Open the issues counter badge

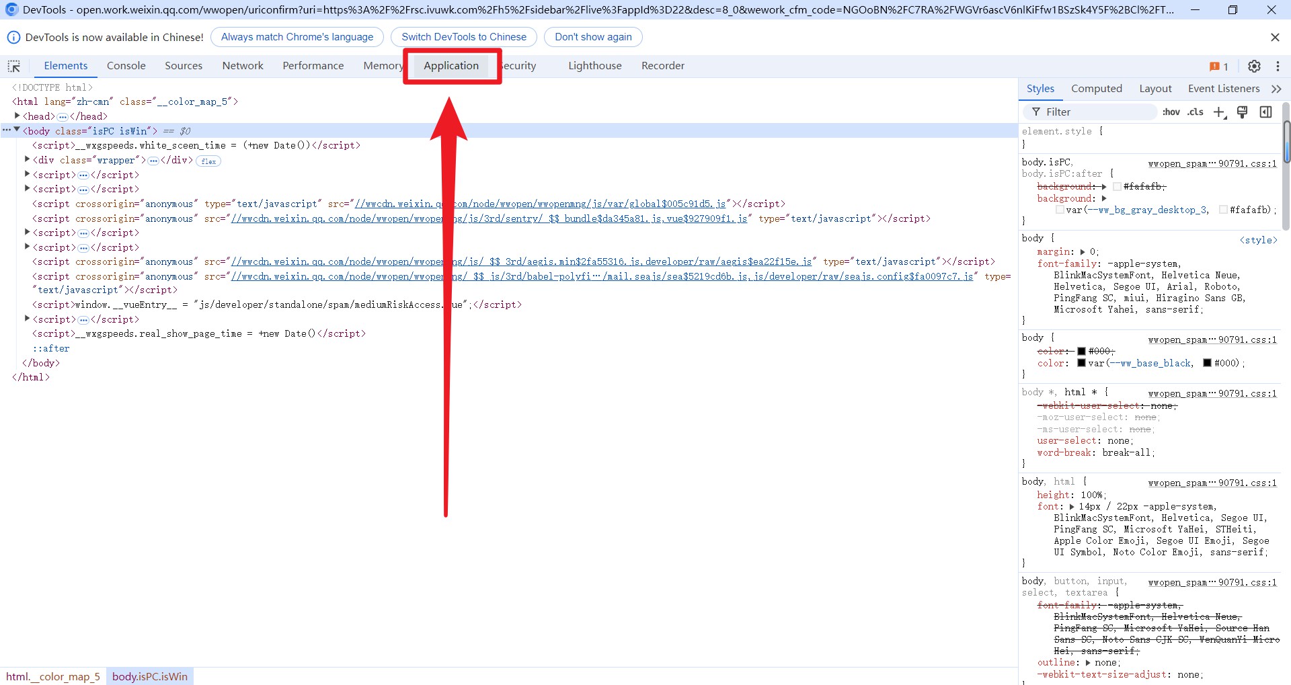coord(1218,66)
